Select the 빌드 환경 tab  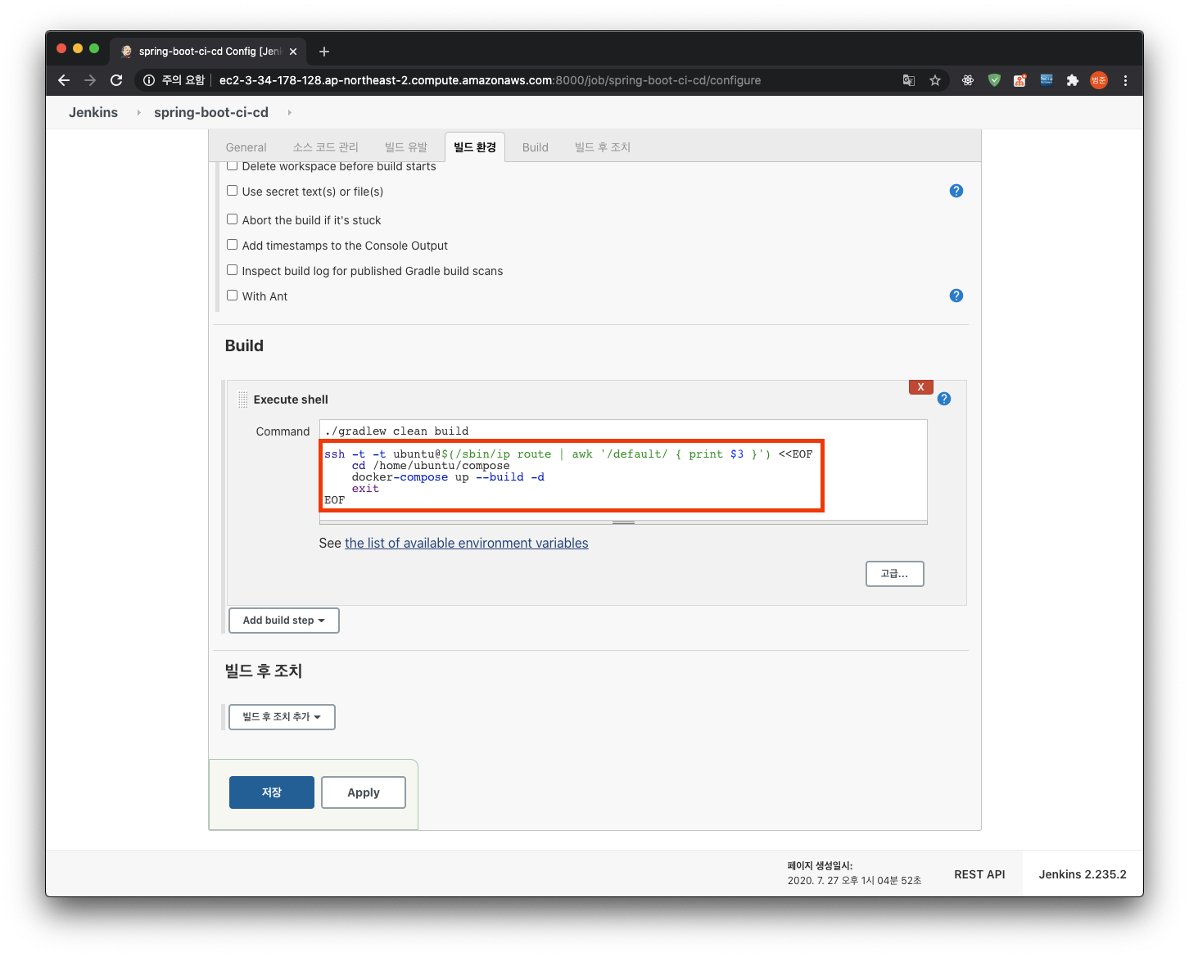click(x=475, y=147)
